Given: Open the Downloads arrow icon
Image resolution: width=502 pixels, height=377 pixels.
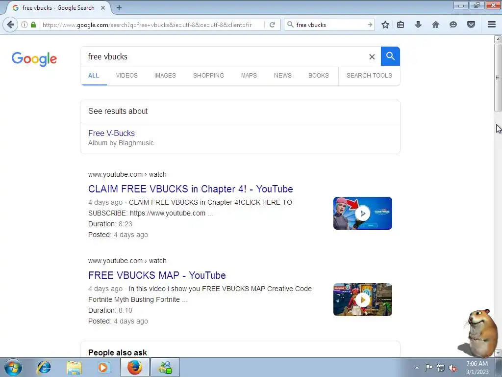Looking at the screenshot, I should click(x=418, y=25).
